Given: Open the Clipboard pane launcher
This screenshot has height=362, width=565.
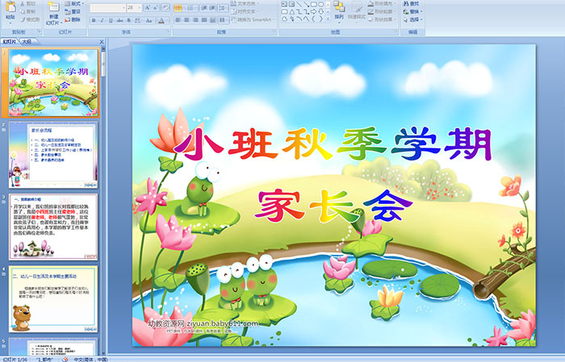Looking at the screenshot, I should (x=40, y=31).
